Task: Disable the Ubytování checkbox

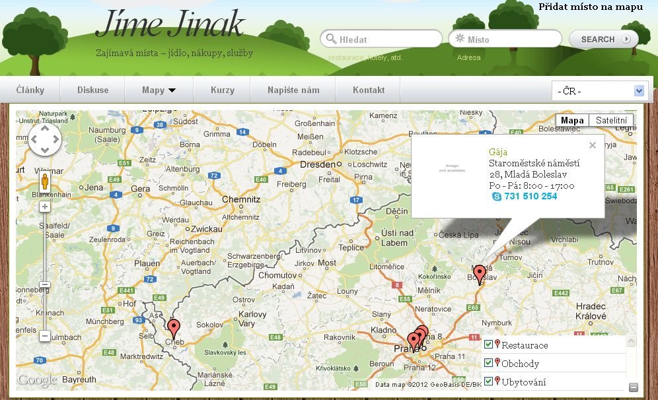Action: tap(488, 382)
